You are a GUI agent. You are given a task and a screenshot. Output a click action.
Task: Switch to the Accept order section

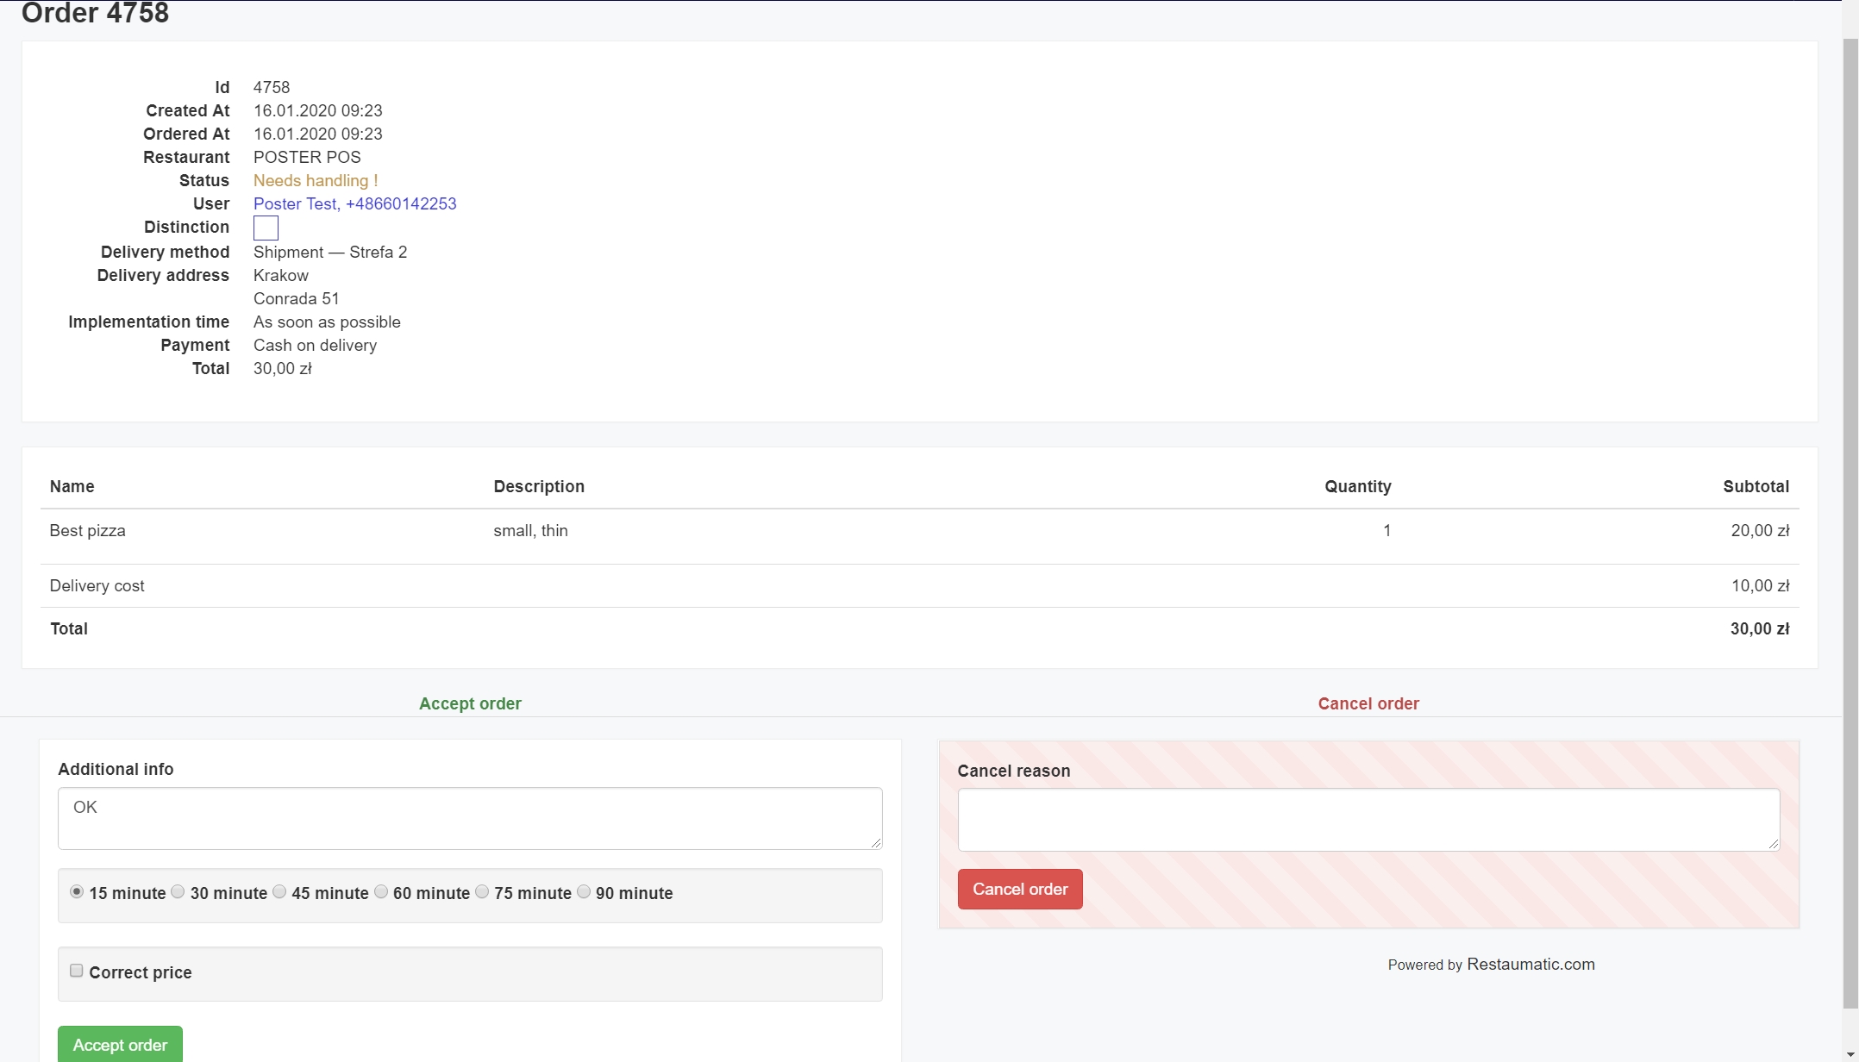470,703
